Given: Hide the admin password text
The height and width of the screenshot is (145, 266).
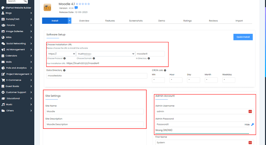Looking at the screenshot, I should click(247, 125).
